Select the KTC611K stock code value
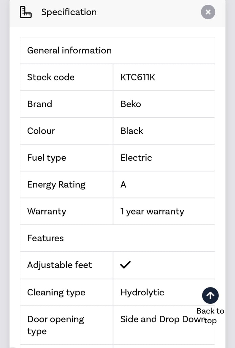This screenshot has width=235, height=348. [x=138, y=77]
